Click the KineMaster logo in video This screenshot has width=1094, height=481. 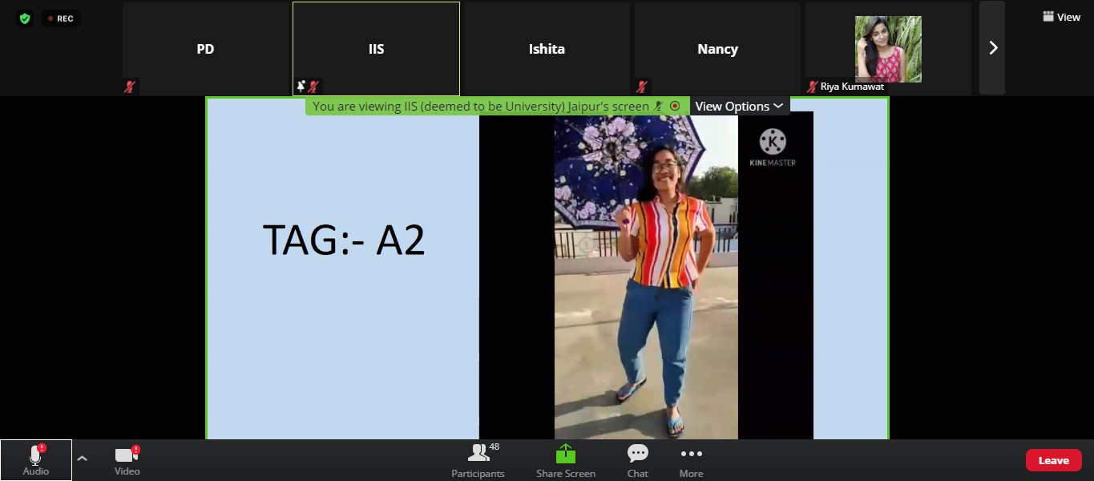pos(773,148)
